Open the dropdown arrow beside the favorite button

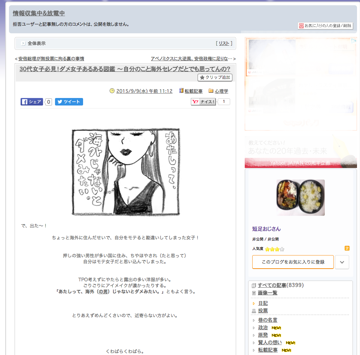(342, 262)
